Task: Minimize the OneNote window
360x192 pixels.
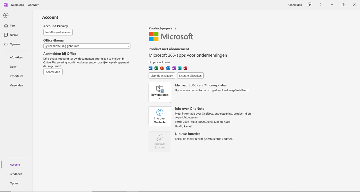Action: click(332, 5)
